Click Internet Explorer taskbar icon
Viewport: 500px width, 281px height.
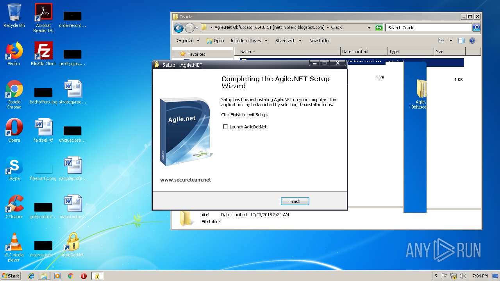pos(31,276)
